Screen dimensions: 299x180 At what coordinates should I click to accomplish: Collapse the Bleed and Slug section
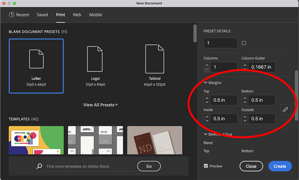(x=205, y=134)
